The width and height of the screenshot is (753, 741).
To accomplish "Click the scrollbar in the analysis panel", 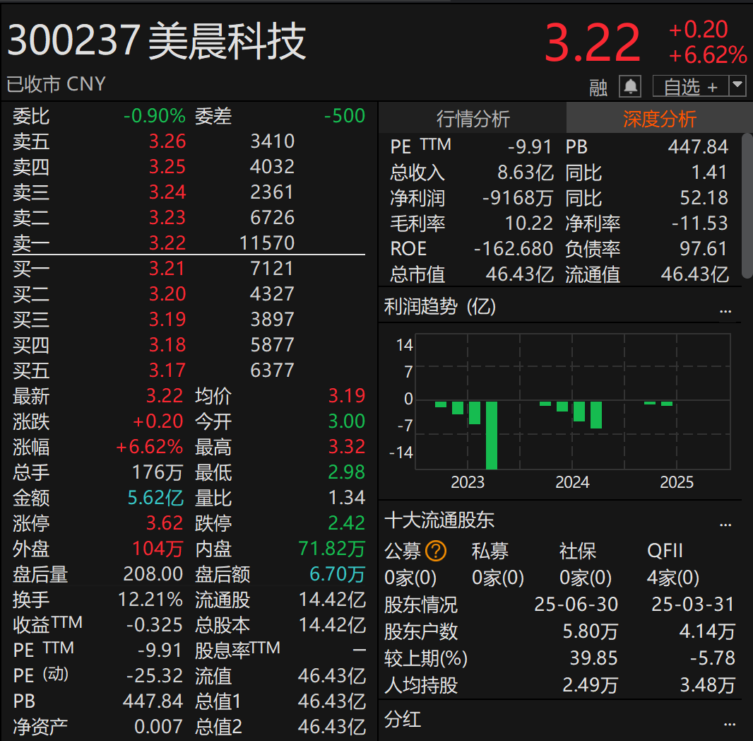I will pyautogui.click(x=747, y=205).
